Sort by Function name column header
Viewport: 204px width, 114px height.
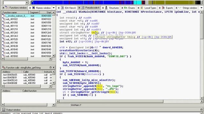point(15,12)
